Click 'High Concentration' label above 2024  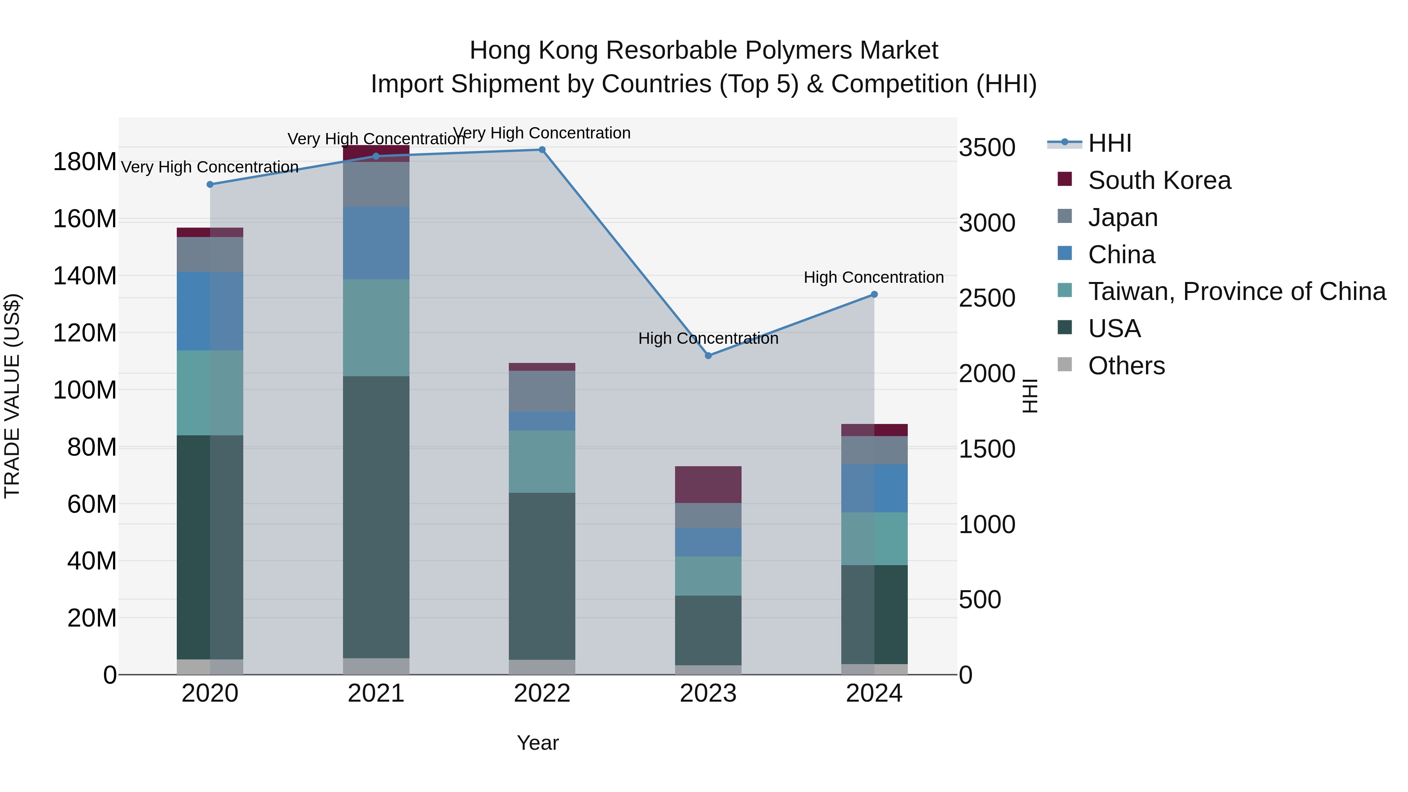point(874,277)
